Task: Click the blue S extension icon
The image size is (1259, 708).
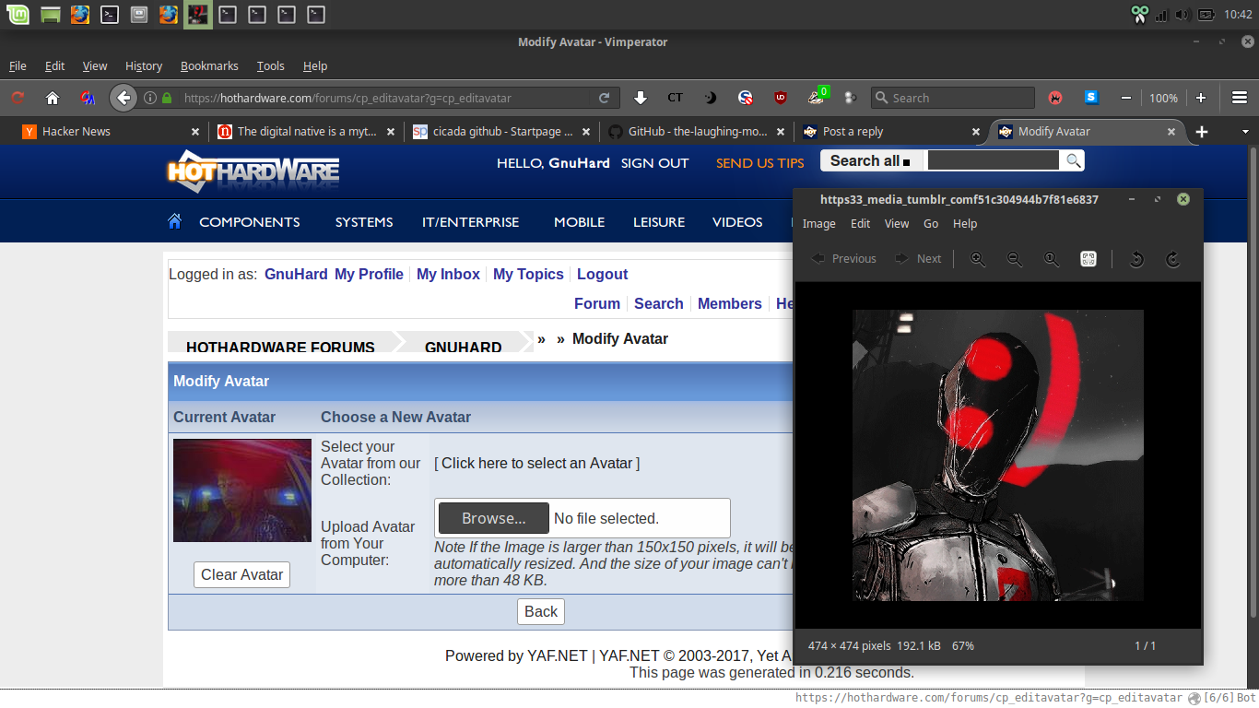Action: [1091, 97]
